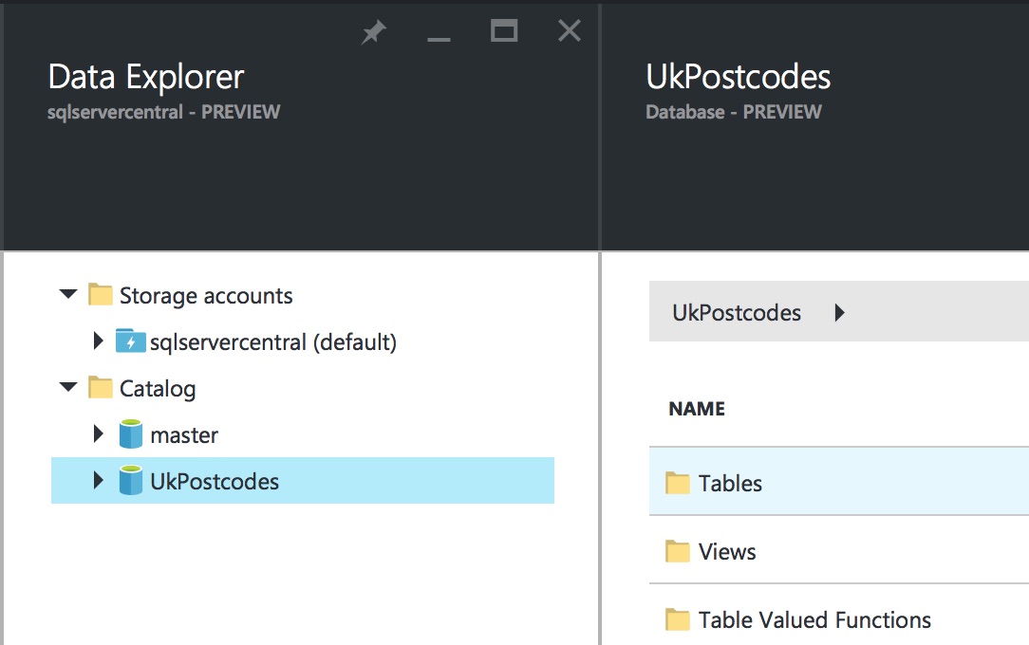The width and height of the screenshot is (1029, 645).
Task: Maximize the Data Explorer blade
Action: (x=504, y=31)
